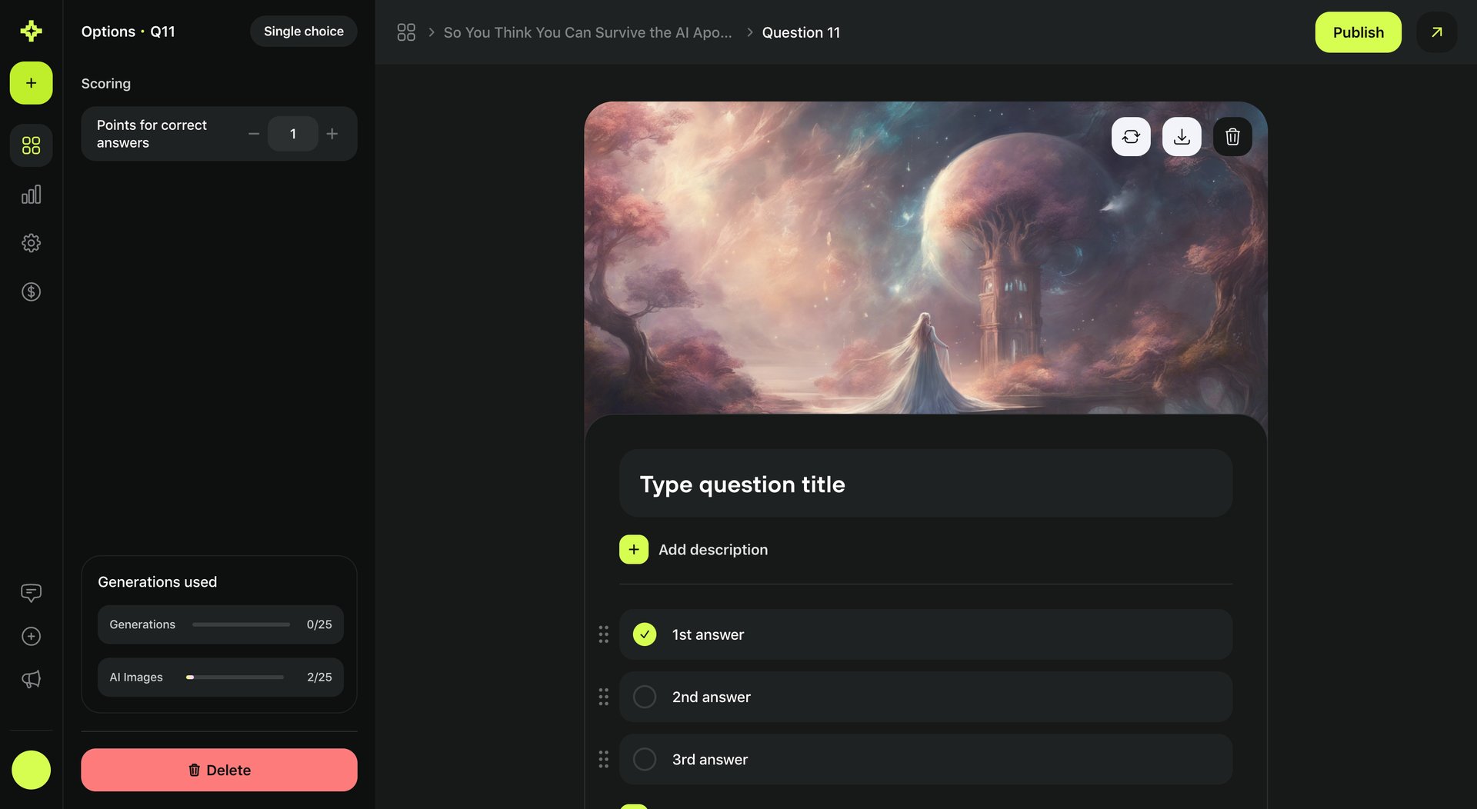
Task: Regenerate the question cover image
Action: (x=1131, y=136)
